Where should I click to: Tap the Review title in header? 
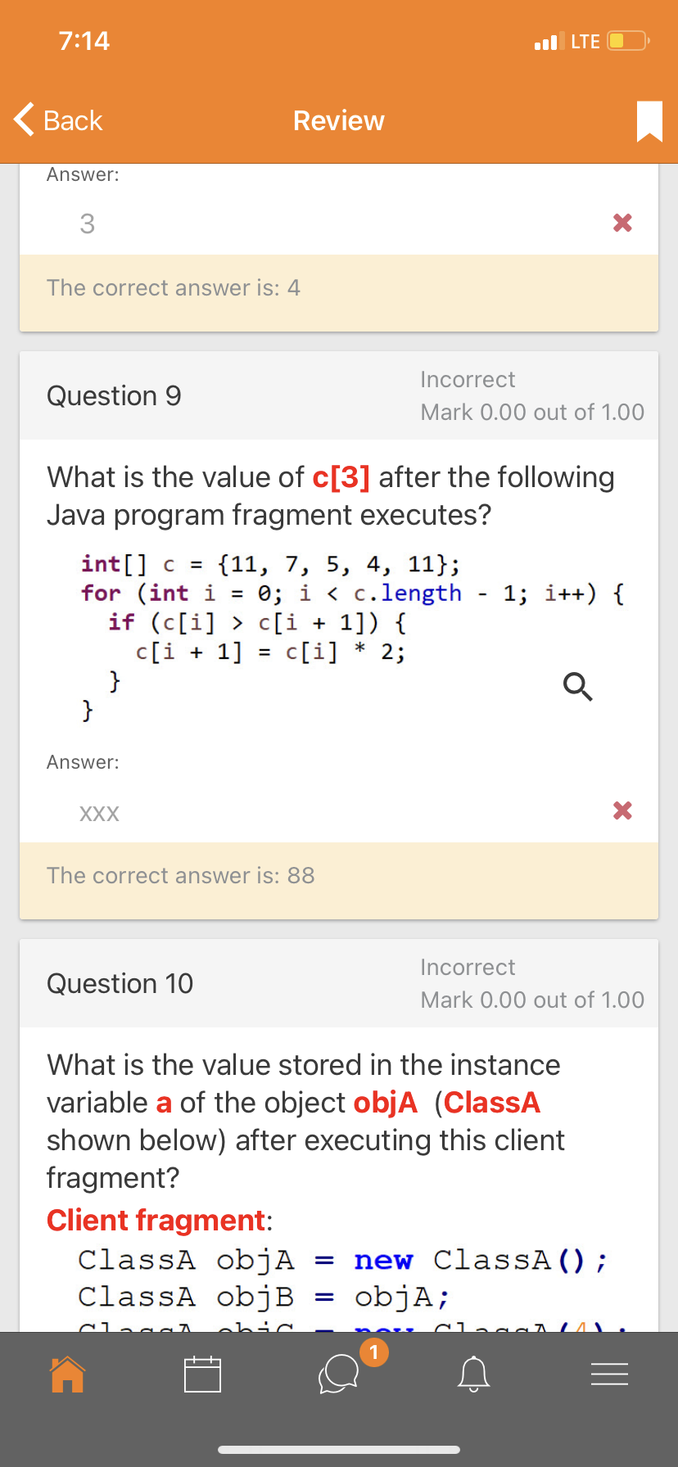coord(338,121)
